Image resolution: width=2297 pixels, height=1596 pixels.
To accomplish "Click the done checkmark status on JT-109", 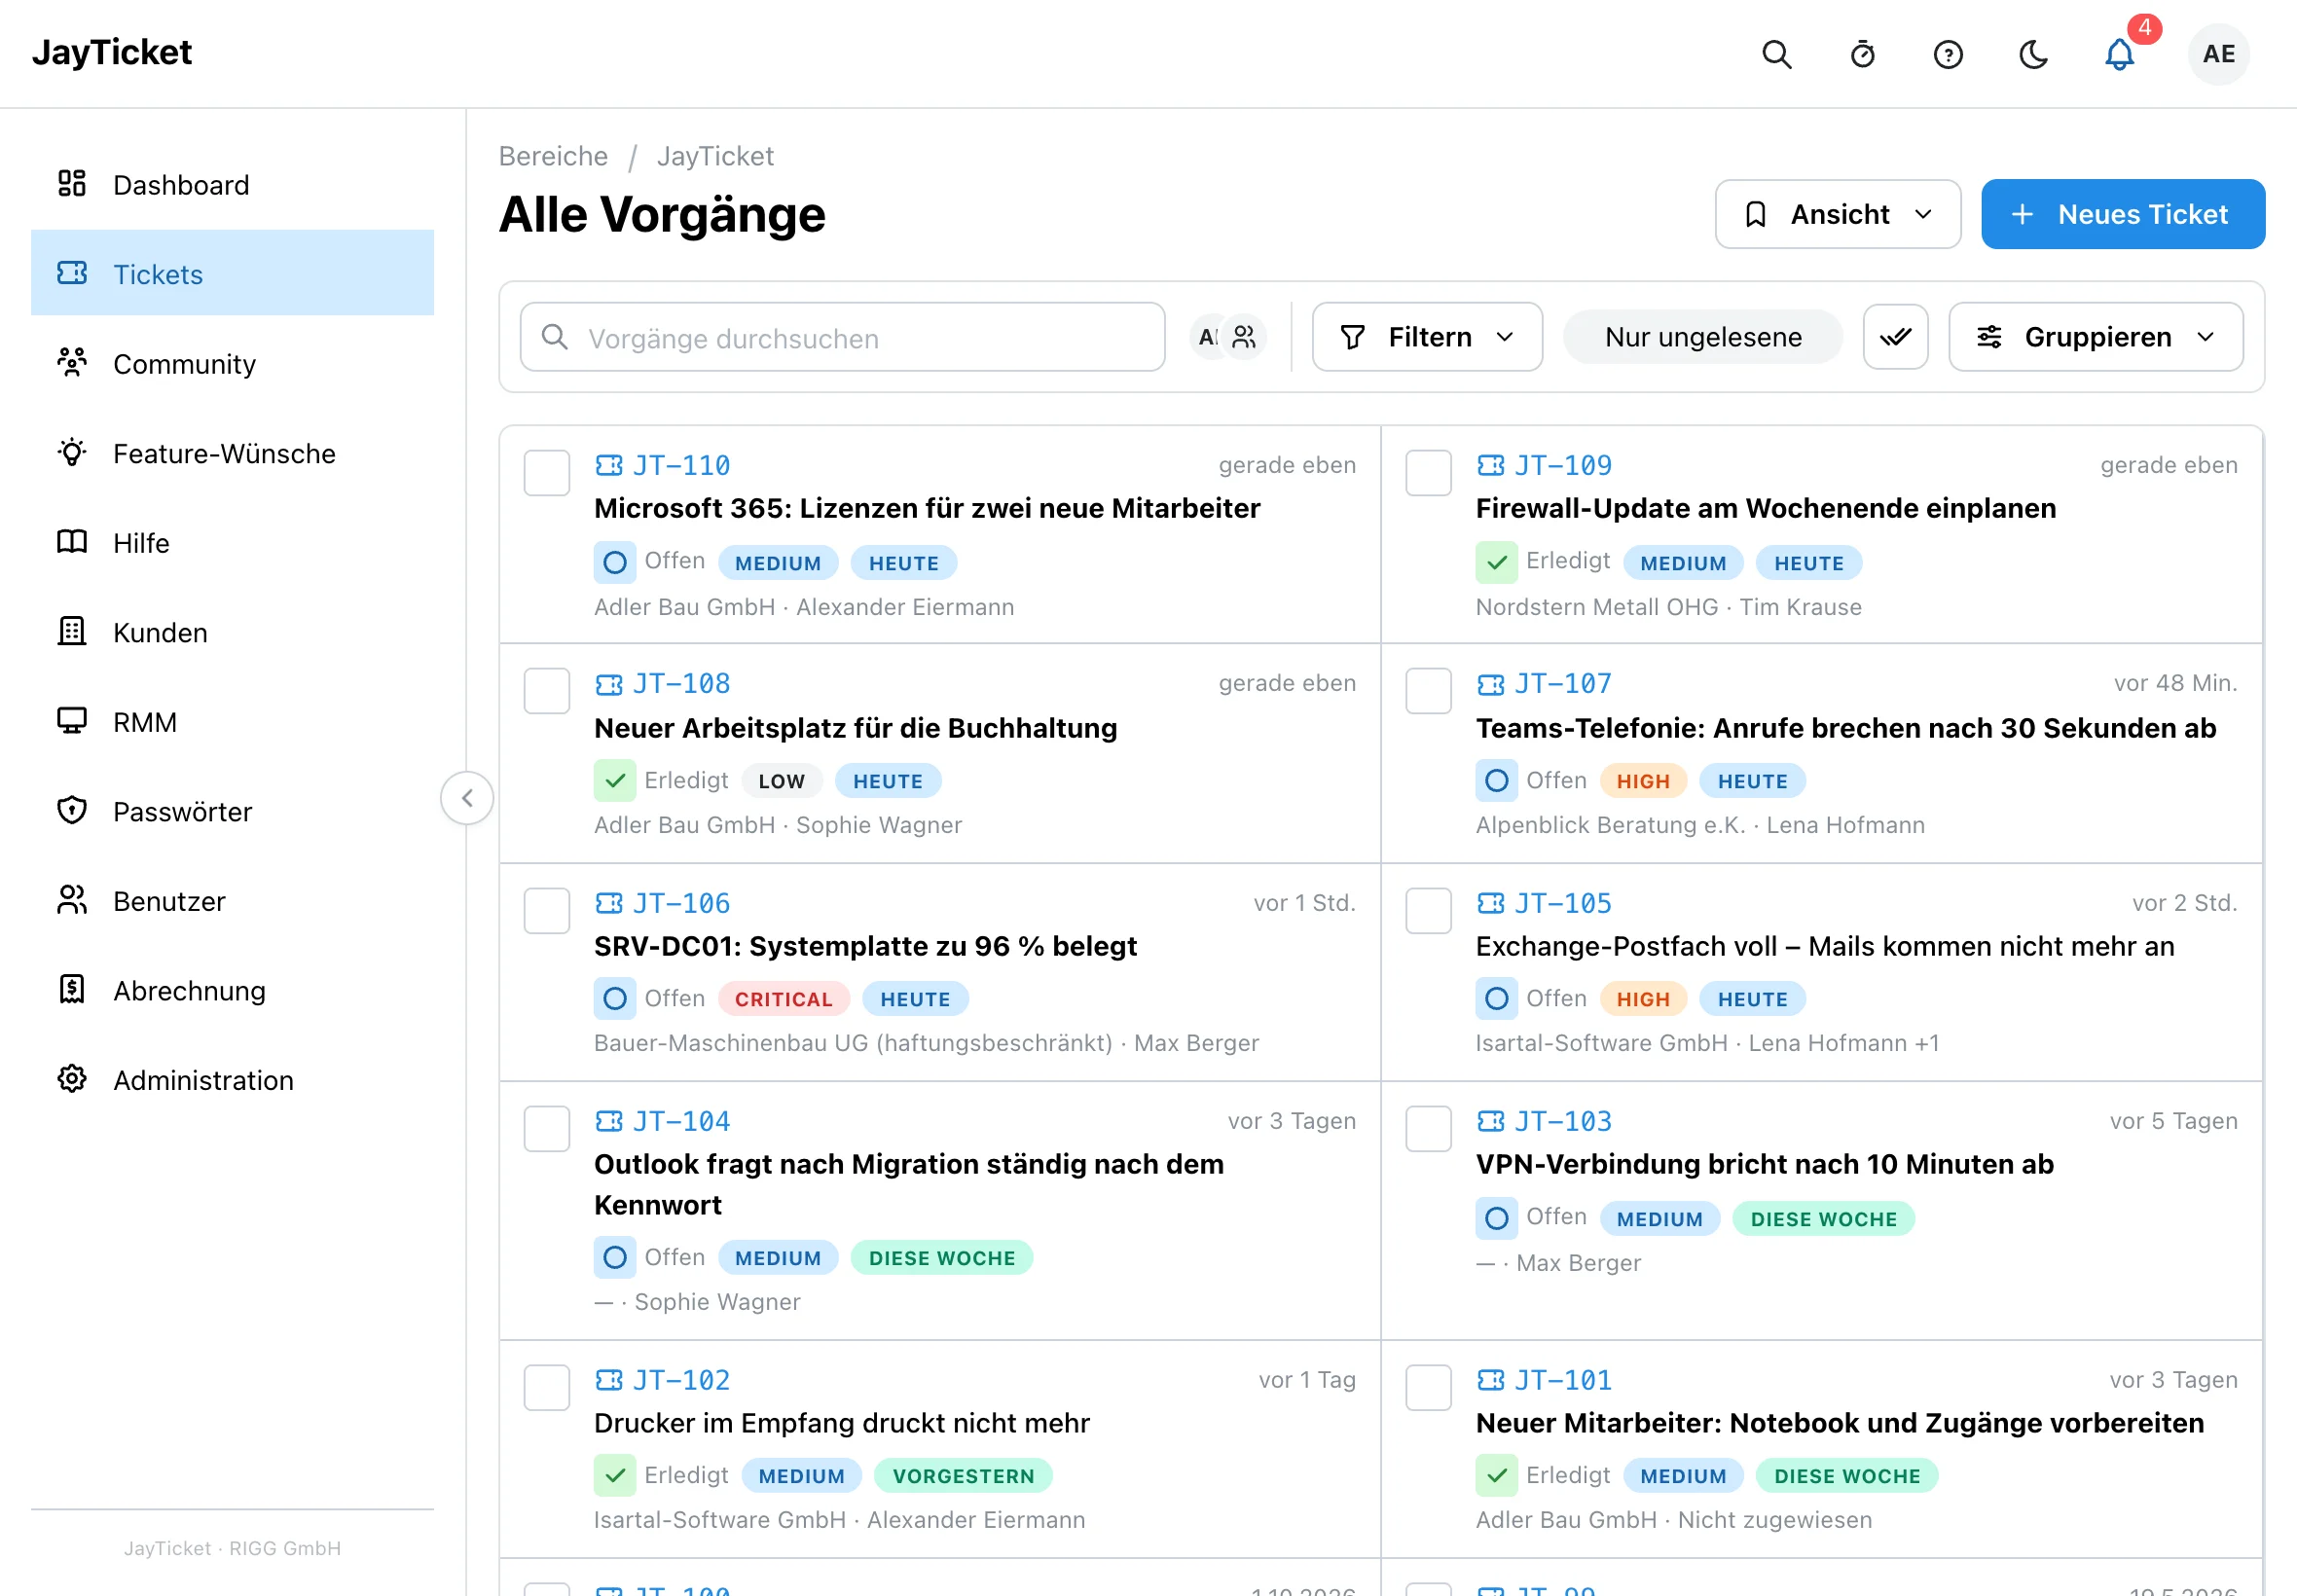I will [1497, 562].
